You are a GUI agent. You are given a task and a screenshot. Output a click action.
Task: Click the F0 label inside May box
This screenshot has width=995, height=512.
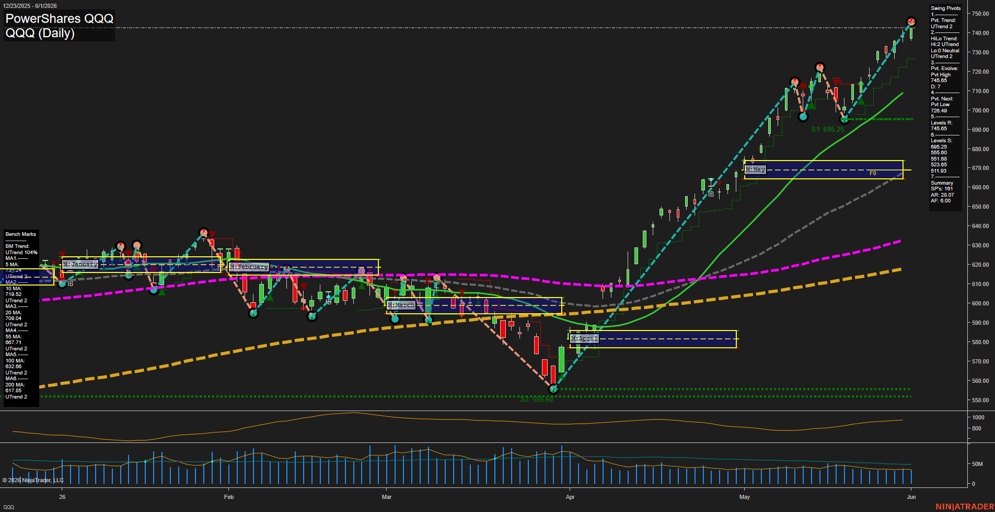[873, 173]
